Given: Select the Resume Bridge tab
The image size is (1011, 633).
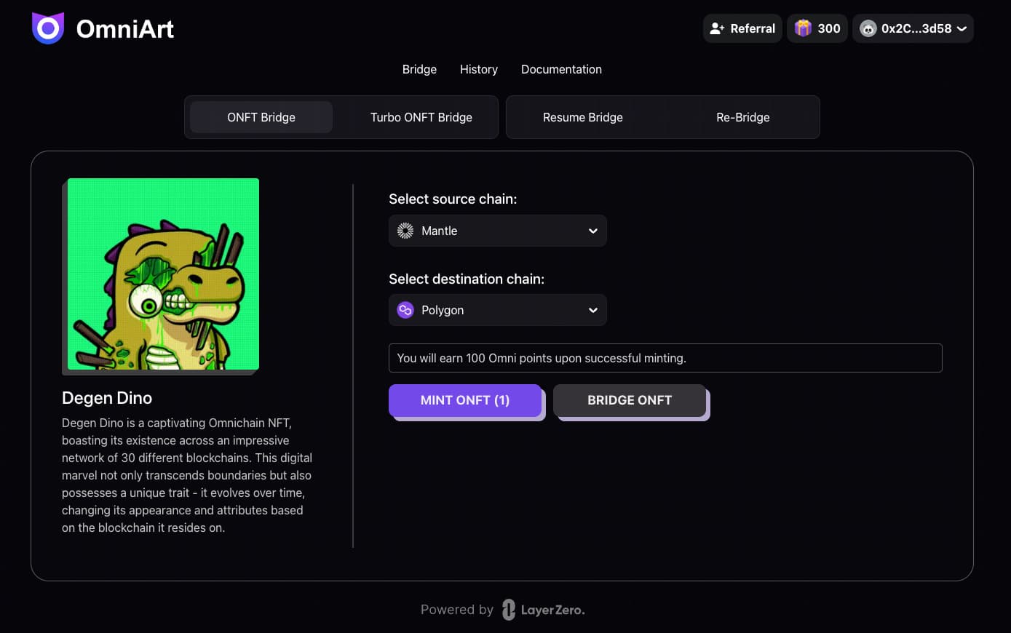Looking at the screenshot, I should [583, 117].
